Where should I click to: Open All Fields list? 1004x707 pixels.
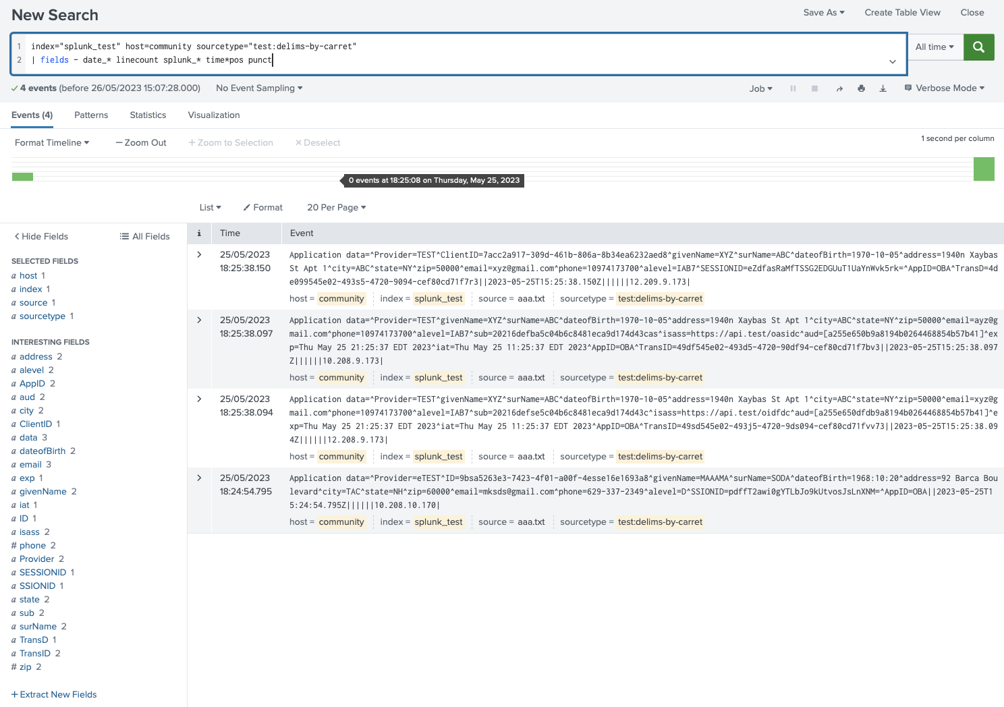[x=144, y=236]
